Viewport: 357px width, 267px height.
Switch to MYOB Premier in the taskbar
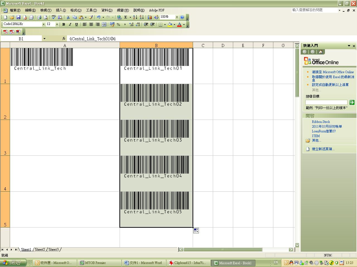point(99,263)
